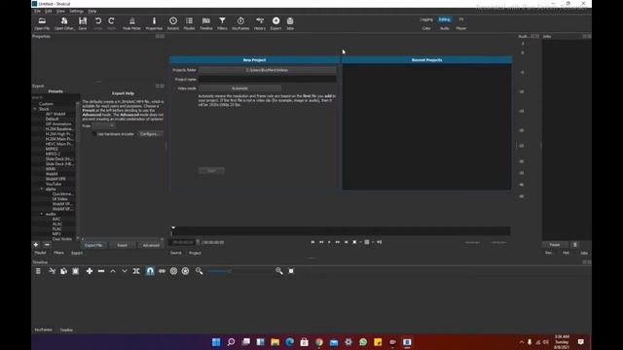Click the Configure button for hardware encoder
This screenshot has height=350, width=623.
tap(150, 134)
